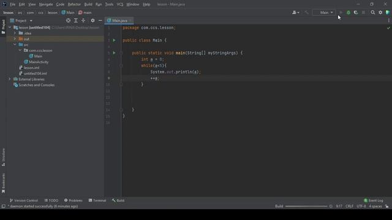
Task: Open IDE settings gear in top toolbar
Action: tap(380, 12)
